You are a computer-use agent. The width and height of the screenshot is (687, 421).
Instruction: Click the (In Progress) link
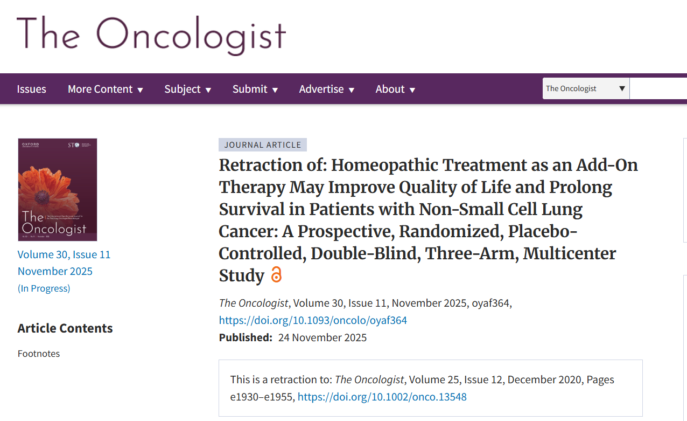pyautogui.click(x=44, y=288)
